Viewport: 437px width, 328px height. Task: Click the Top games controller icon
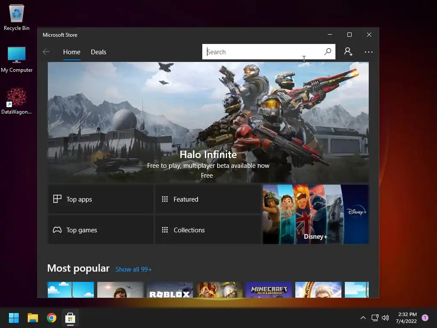coord(57,230)
